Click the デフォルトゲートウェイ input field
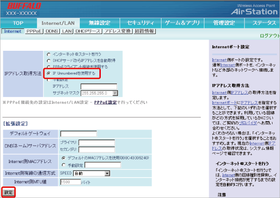Viewport: 280px width, 198px height. coord(78,134)
